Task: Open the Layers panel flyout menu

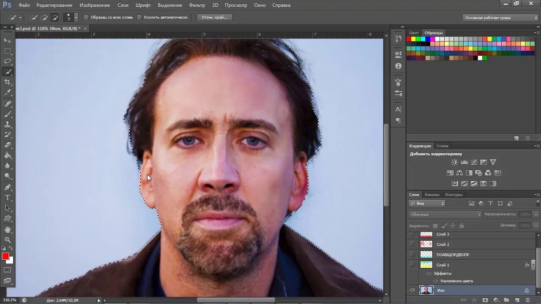Action: click(x=537, y=195)
